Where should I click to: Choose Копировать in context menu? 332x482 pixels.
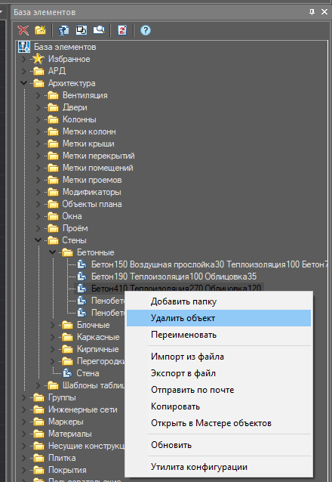(219, 406)
